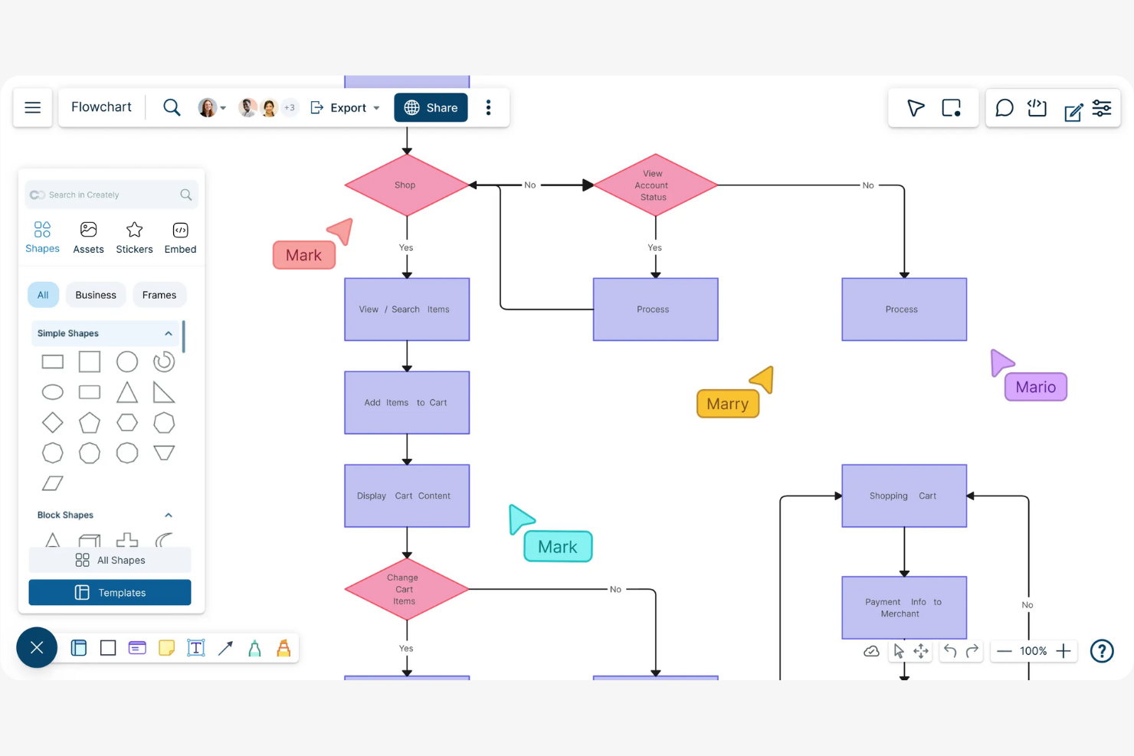Open the Export dropdown
The image size is (1134, 756).
[x=345, y=108]
